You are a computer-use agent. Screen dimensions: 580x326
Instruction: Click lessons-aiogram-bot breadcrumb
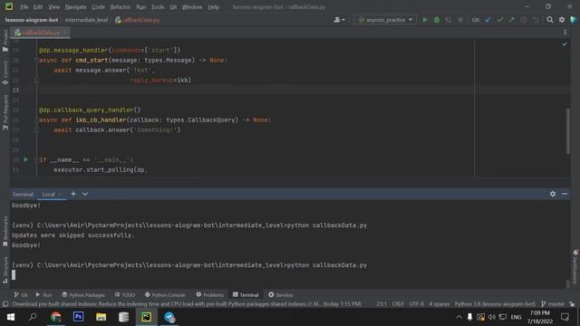point(32,20)
